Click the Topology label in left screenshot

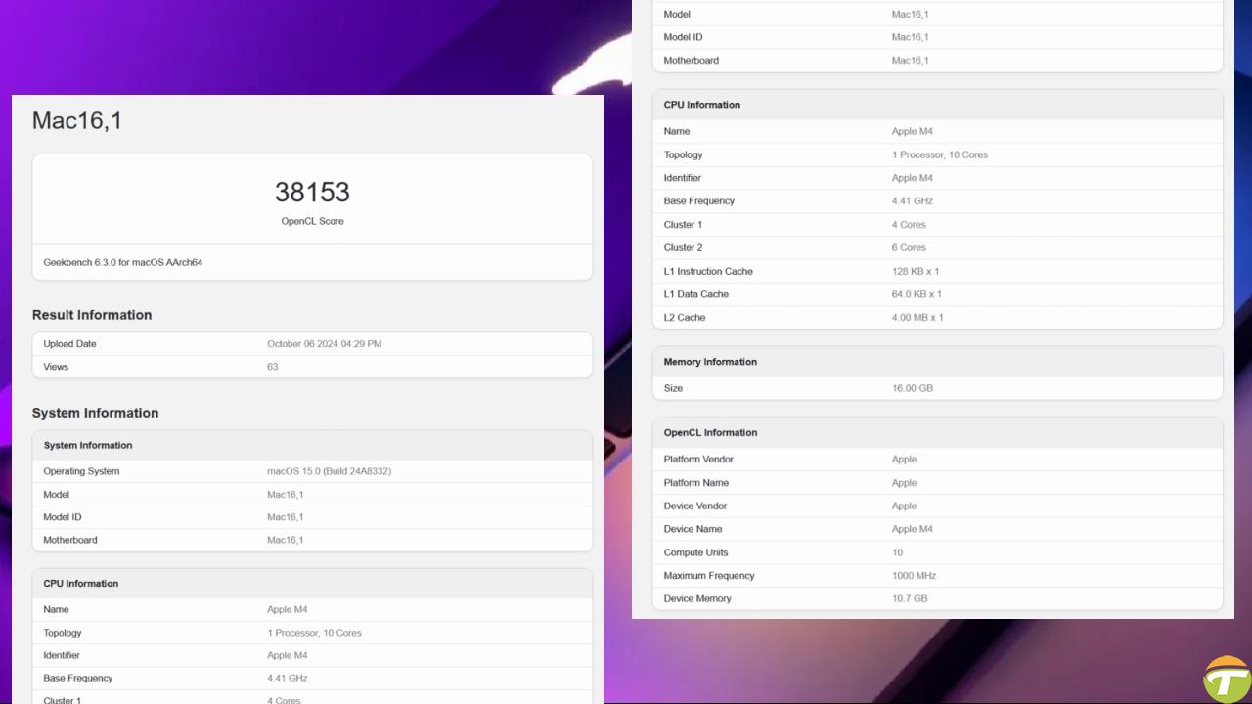[63, 633]
